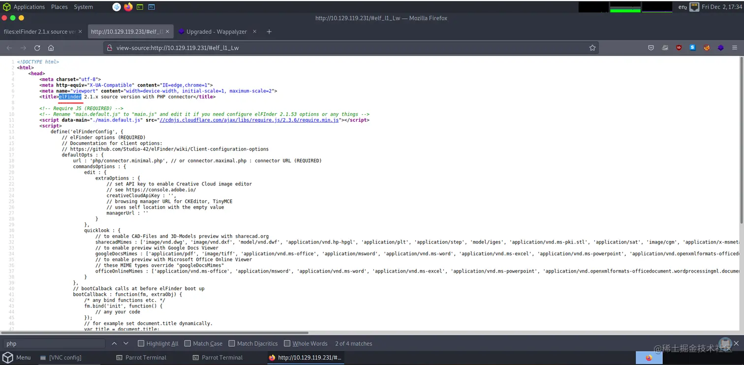
Task: Switch to the Upgraded - Wappalyzer tab
Action: click(217, 31)
